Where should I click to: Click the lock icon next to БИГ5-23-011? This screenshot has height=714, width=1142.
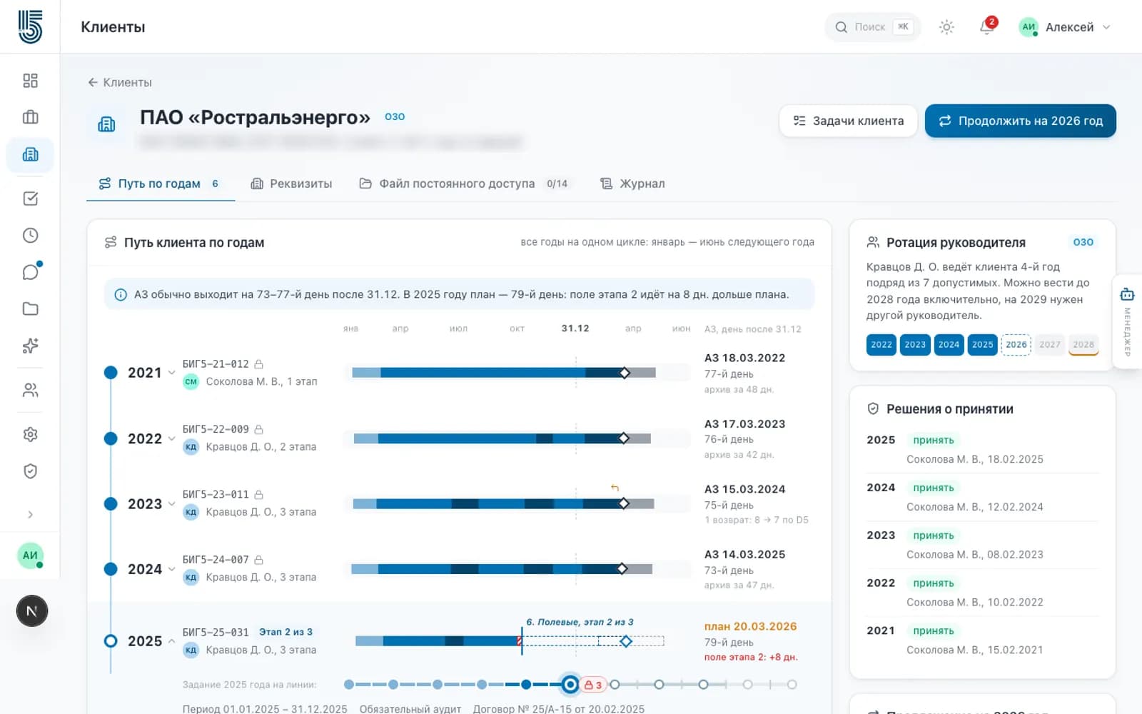point(259,495)
